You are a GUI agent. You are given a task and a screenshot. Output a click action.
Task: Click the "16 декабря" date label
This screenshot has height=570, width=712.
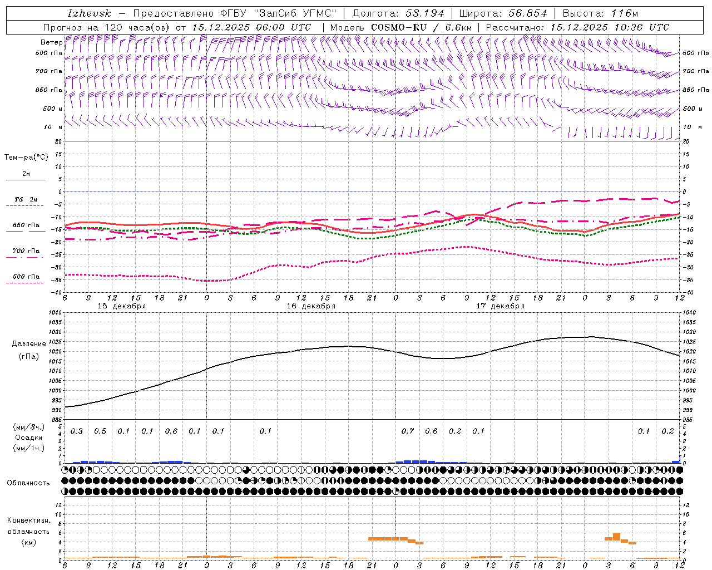point(311,306)
